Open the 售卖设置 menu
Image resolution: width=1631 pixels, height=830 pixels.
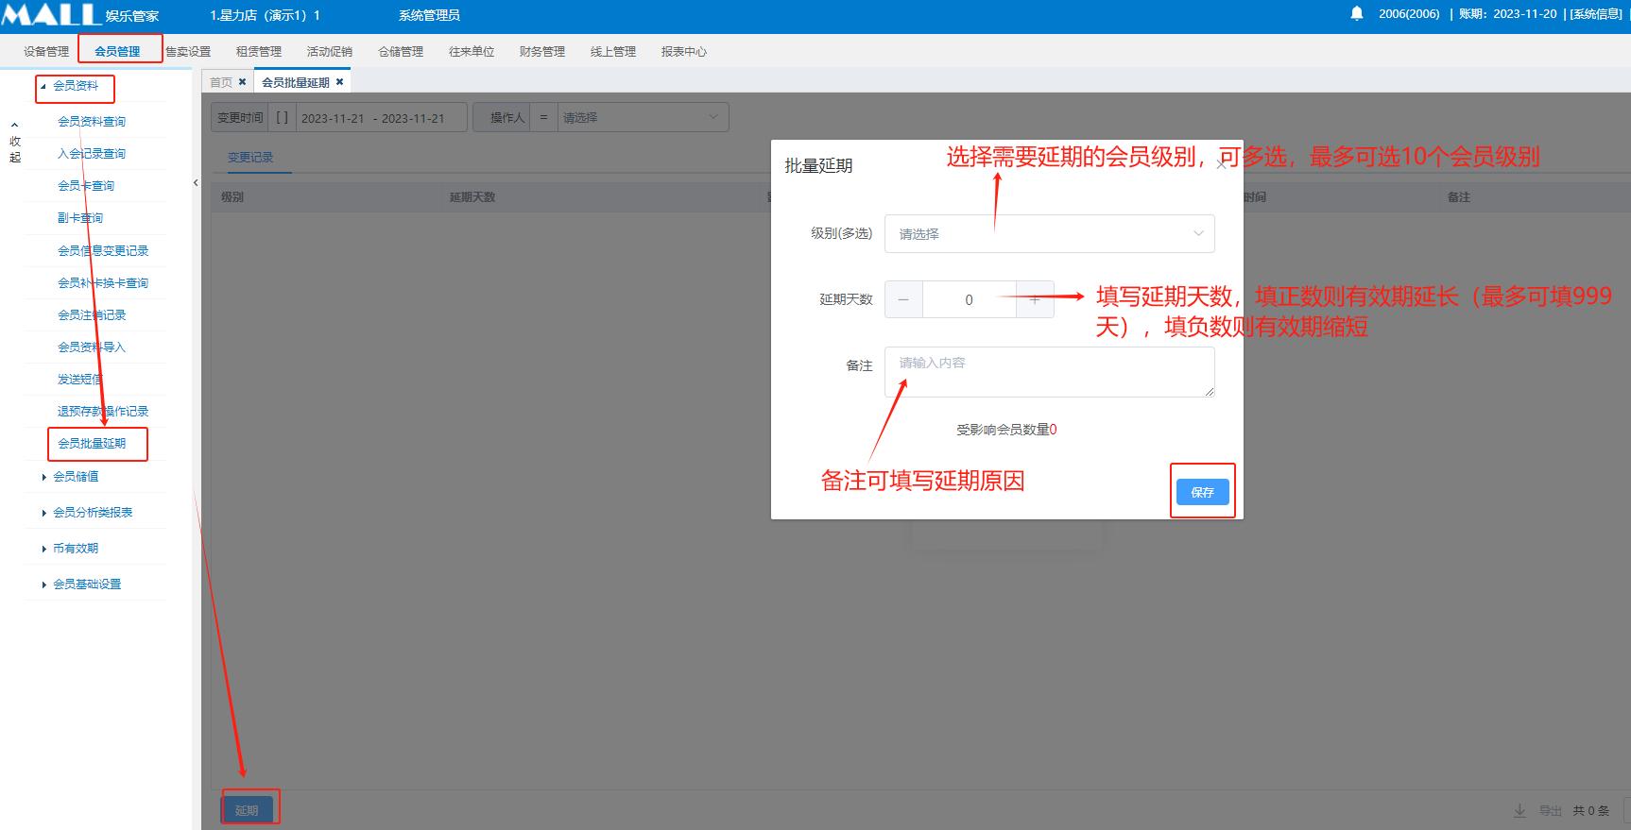point(188,52)
